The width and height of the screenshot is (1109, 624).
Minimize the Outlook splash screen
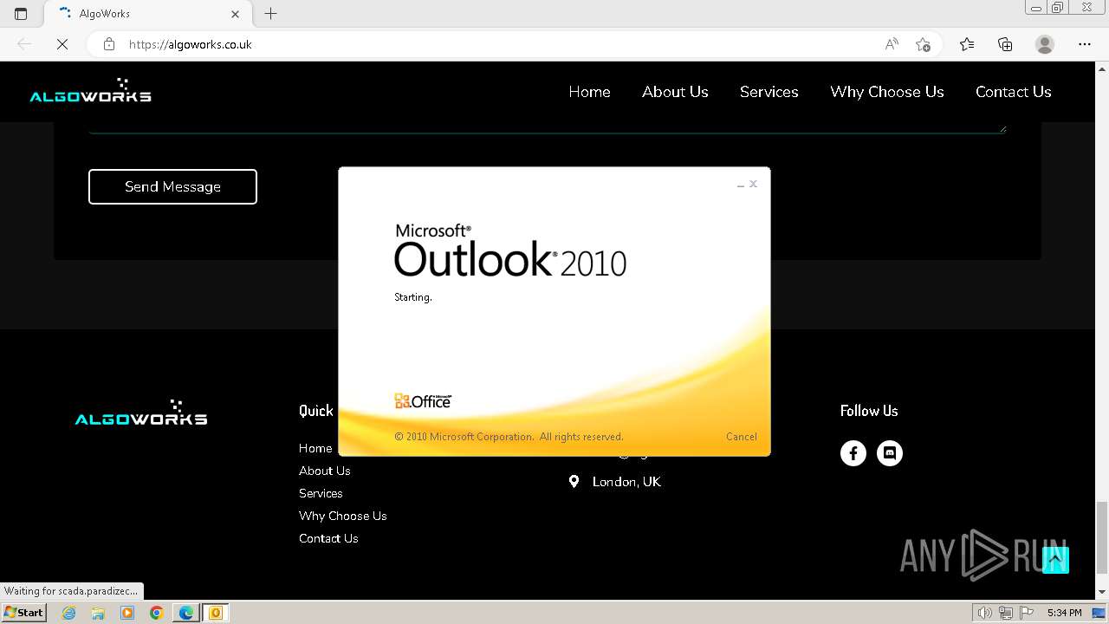[x=741, y=185]
